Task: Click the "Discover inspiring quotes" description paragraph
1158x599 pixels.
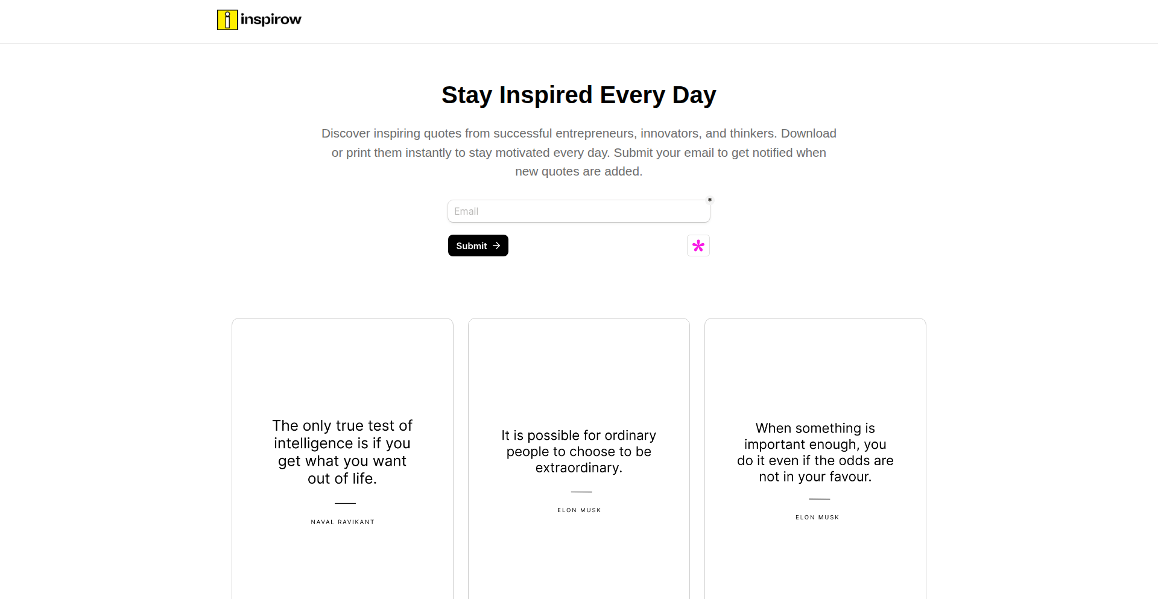Action: pos(578,152)
